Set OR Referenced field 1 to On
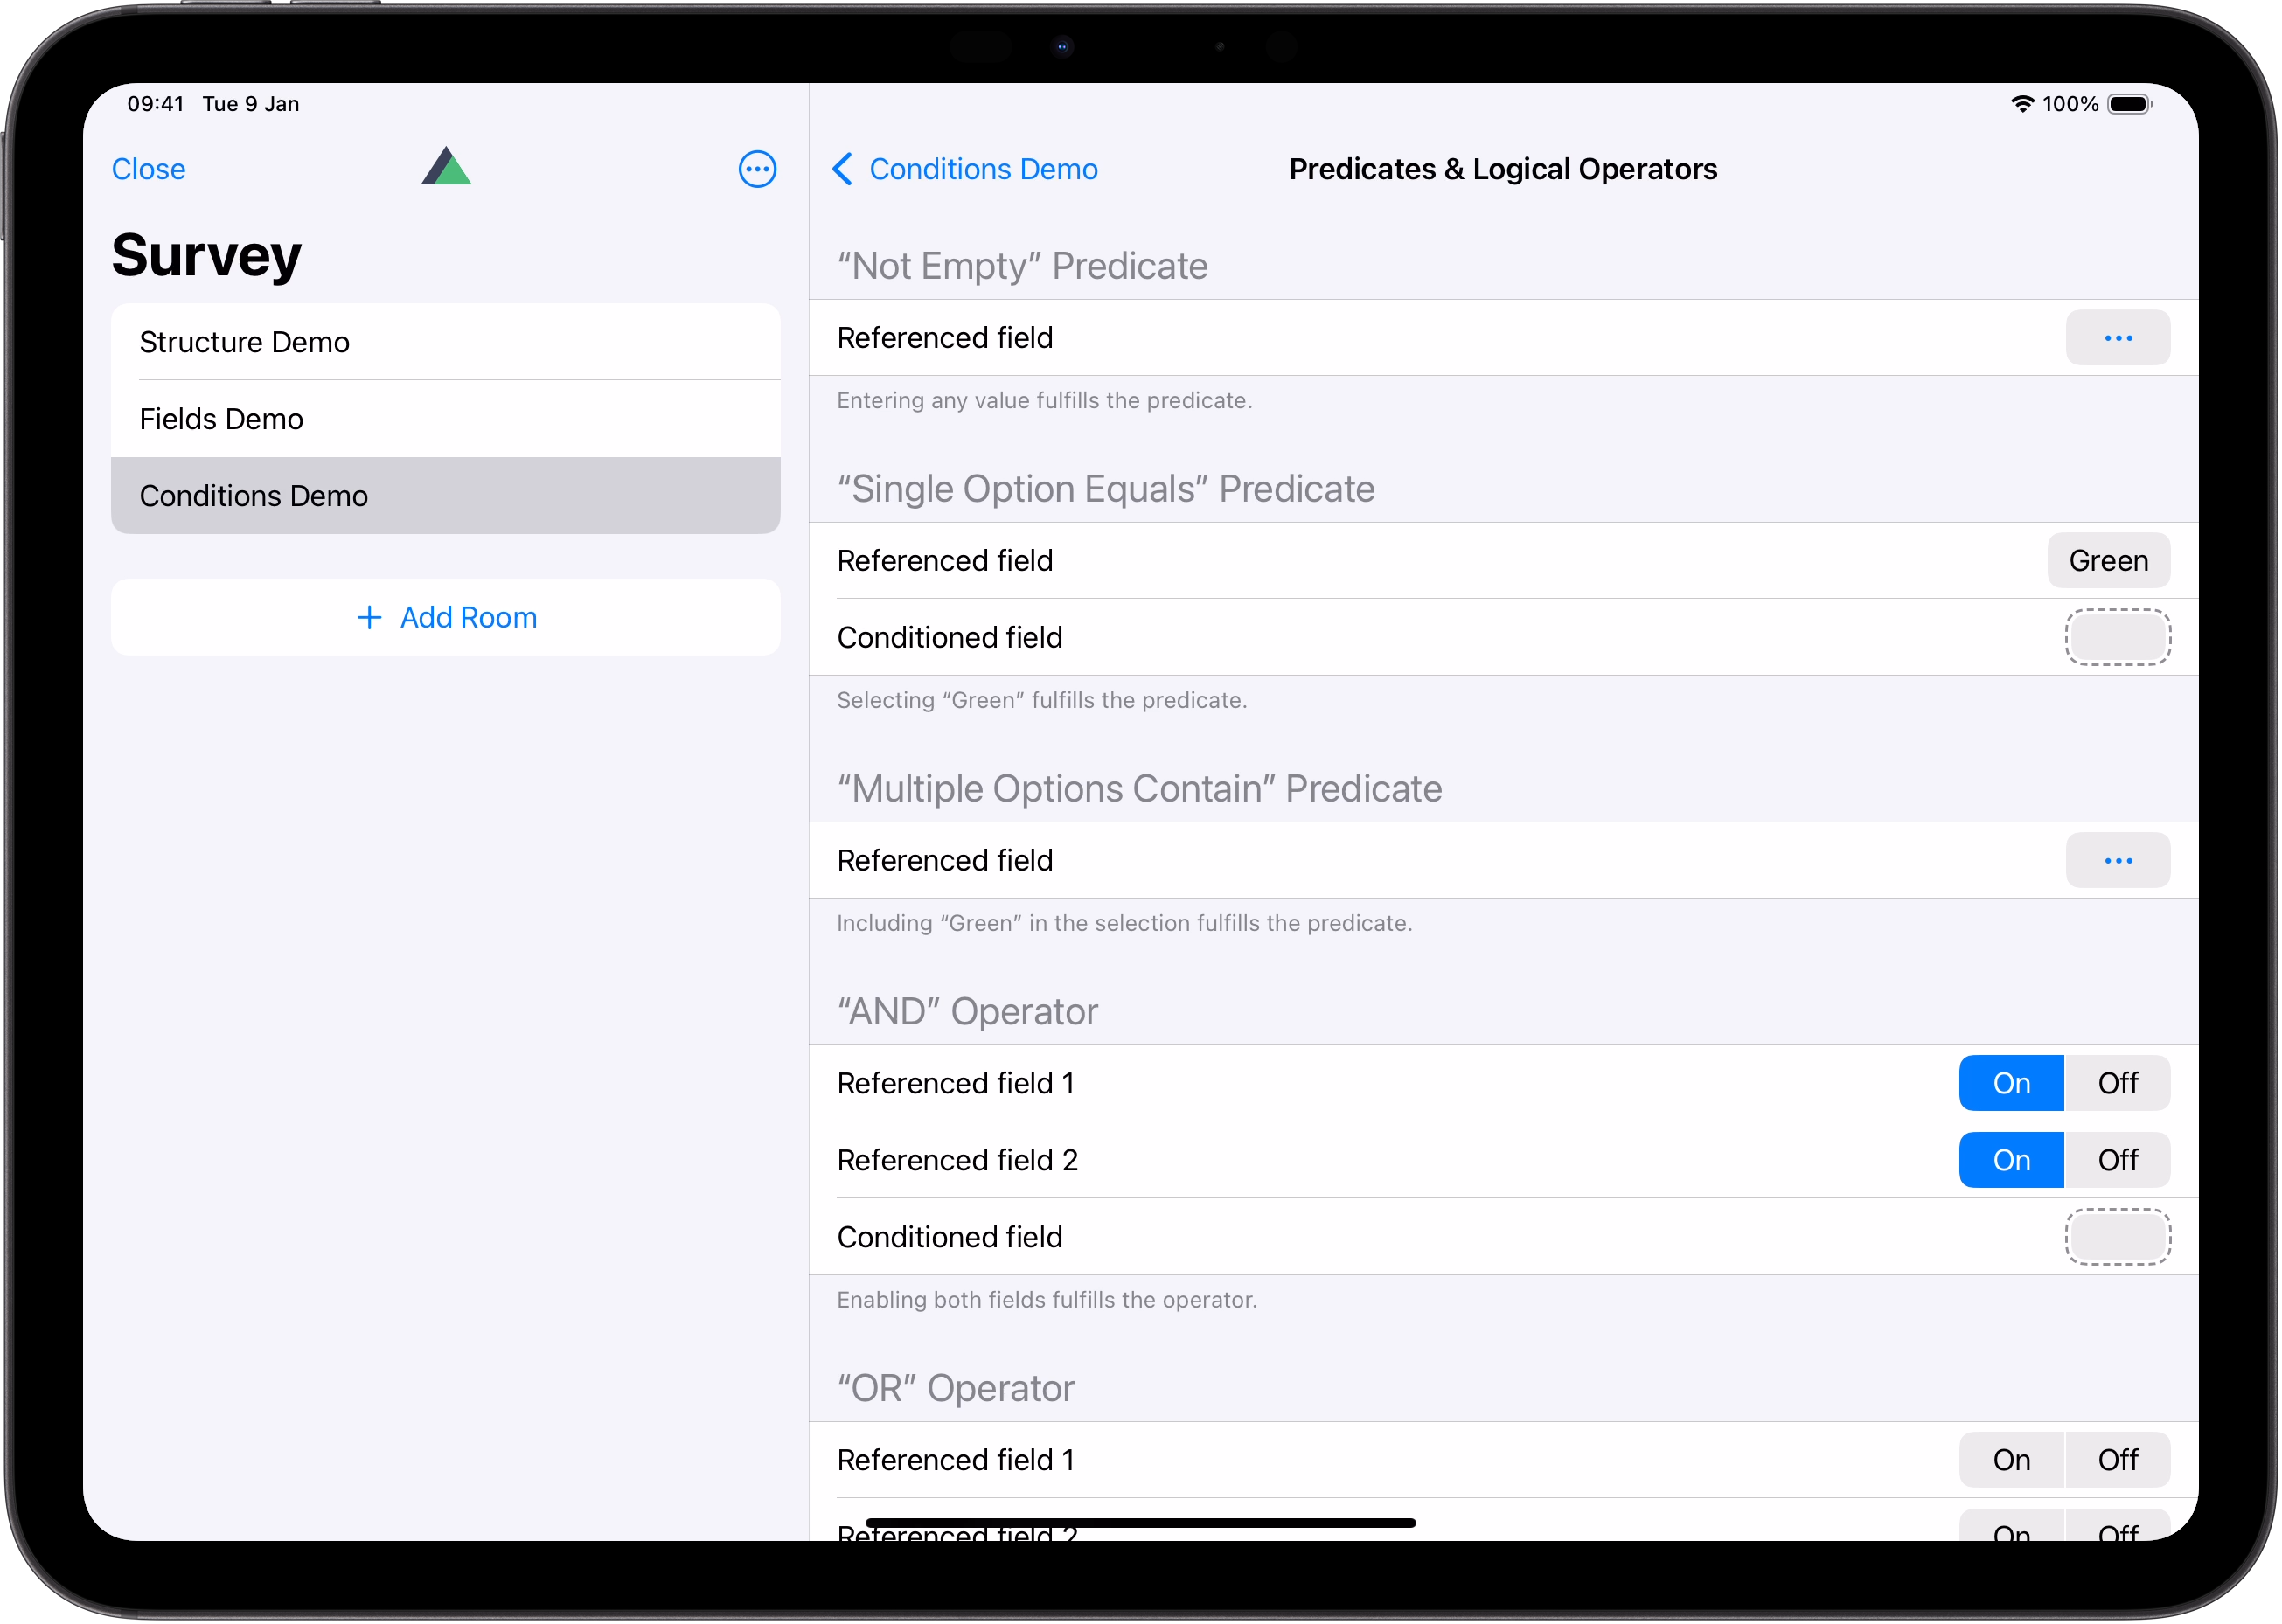 2011,1460
